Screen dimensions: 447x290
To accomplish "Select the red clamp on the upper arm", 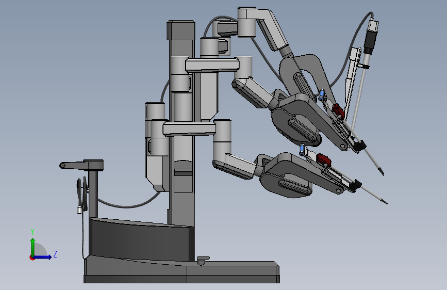I will tap(338, 111).
